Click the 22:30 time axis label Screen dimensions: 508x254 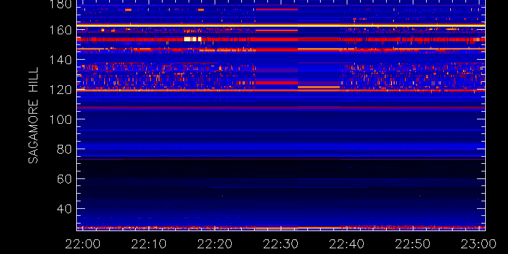pos(280,244)
